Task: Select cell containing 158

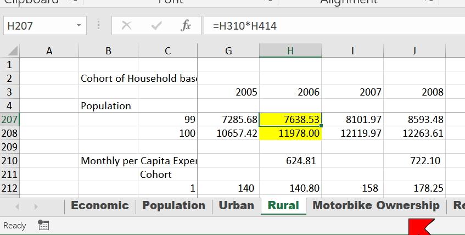Action: pos(352,188)
